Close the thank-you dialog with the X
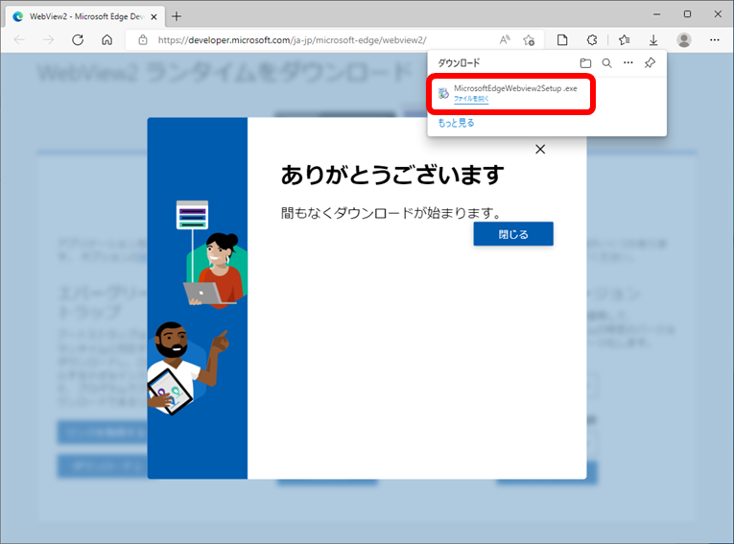Image resolution: width=734 pixels, height=544 pixels. tap(540, 149)
